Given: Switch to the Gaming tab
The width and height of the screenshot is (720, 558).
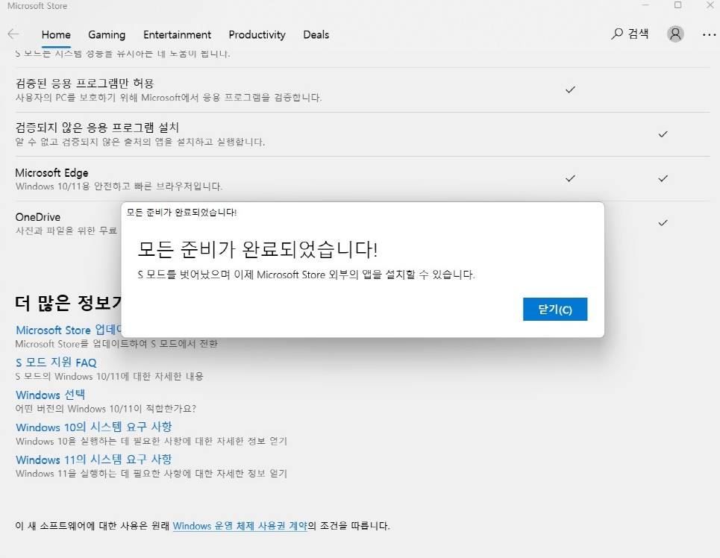Looking at the screenshot, I should tap(107, 35).
